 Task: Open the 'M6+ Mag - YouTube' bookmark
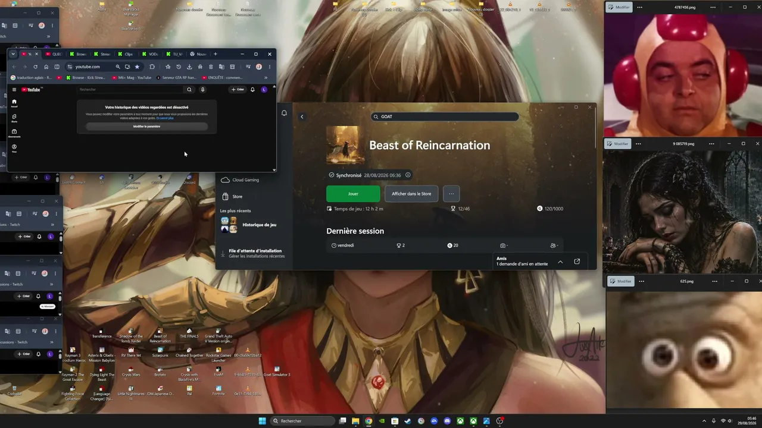click(132, 77)
